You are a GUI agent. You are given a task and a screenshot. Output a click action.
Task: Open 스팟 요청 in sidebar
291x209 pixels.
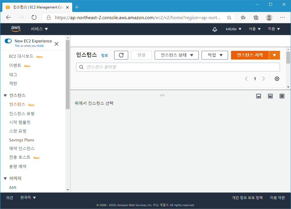tap(18, 131)
